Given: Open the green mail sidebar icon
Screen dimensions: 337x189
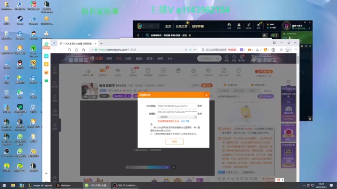Looking at the screenshot, I should (x=46, y=81).
